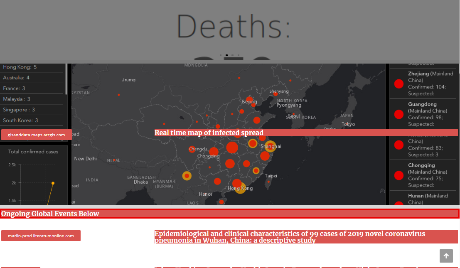Click red dot beside Chongqing entry

click(399, 175)
